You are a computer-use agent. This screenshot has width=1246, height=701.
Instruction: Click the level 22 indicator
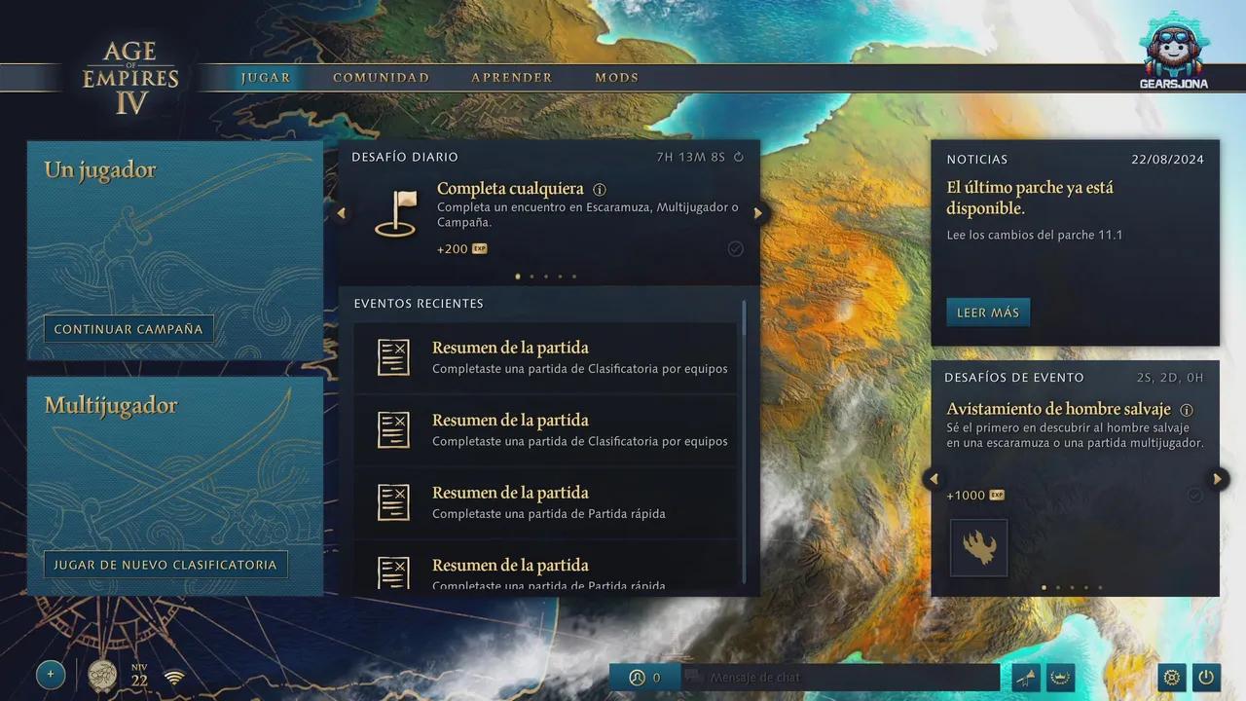click(139, 676)
